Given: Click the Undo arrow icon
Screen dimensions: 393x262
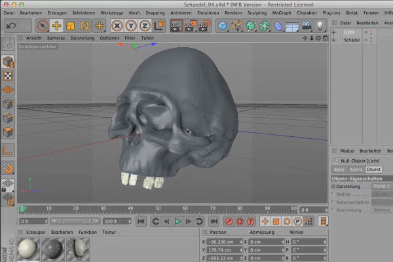Looking at the screenshot, I should click(x=10, y=26).
